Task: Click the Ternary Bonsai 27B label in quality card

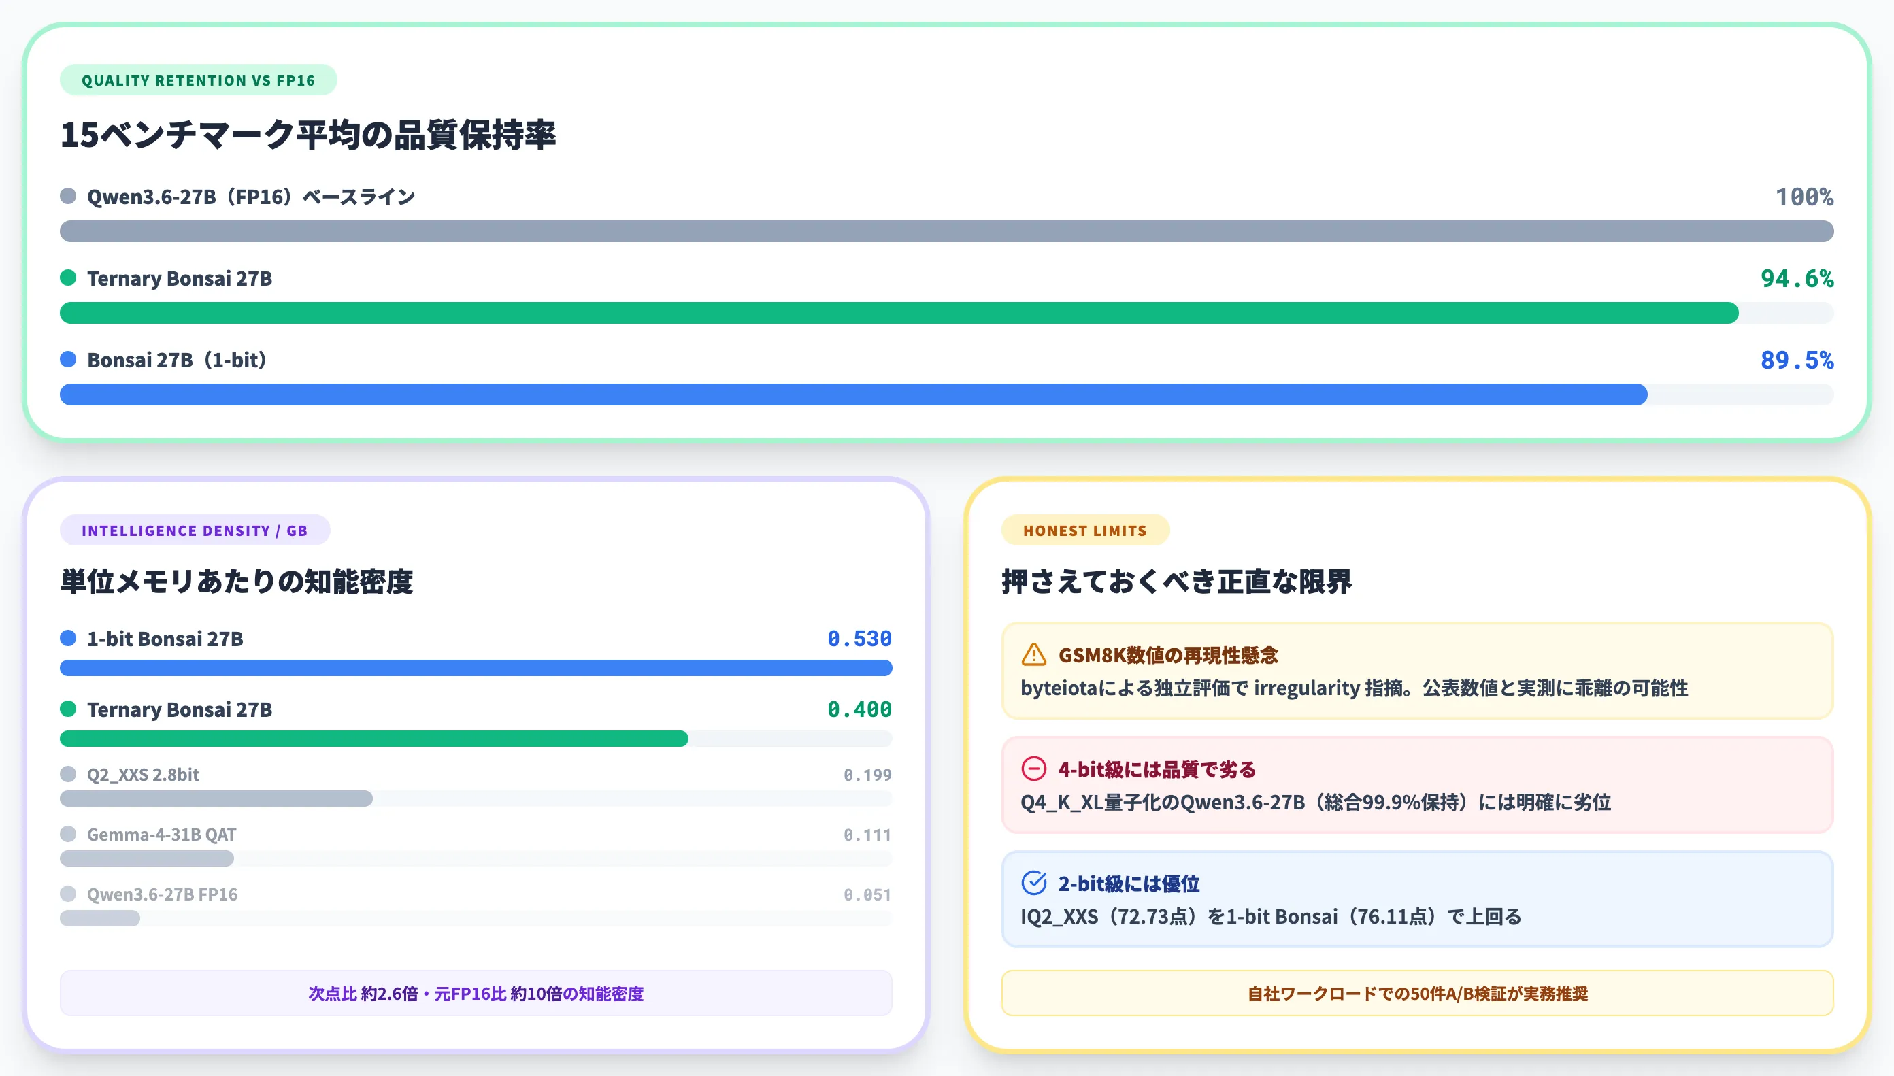Action: click(x=180, y=279)
